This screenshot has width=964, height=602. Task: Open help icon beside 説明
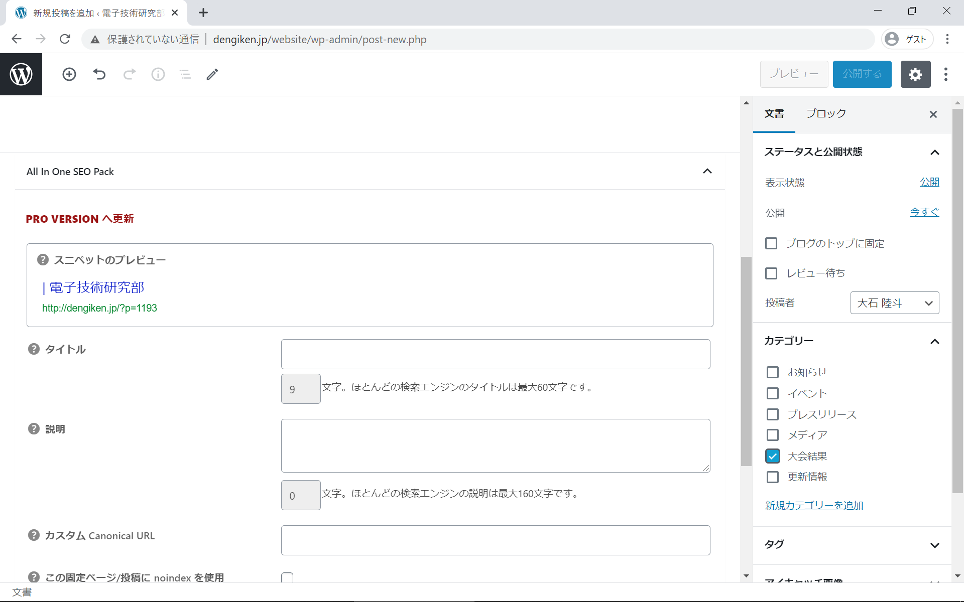tap(34, 429)
